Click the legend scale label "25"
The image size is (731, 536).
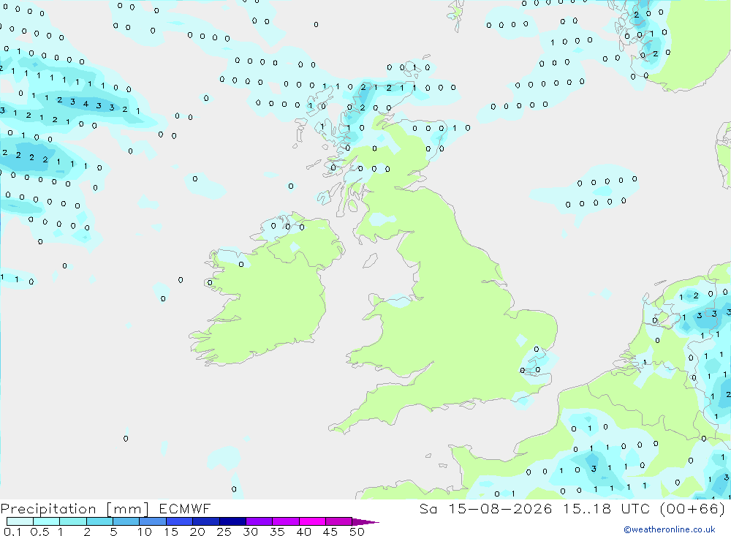(224, 532)
